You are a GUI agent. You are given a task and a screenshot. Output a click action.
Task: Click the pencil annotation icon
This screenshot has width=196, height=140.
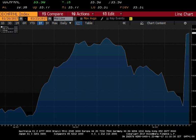point(102,19)
